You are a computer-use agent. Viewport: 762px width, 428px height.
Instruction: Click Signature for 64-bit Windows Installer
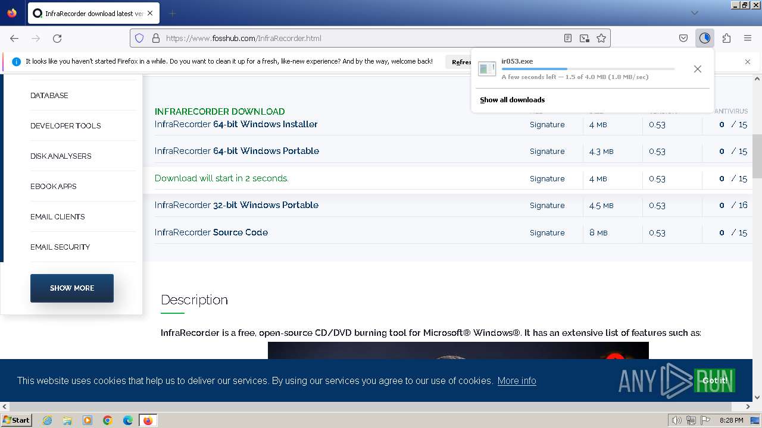(x=547, y=125)
